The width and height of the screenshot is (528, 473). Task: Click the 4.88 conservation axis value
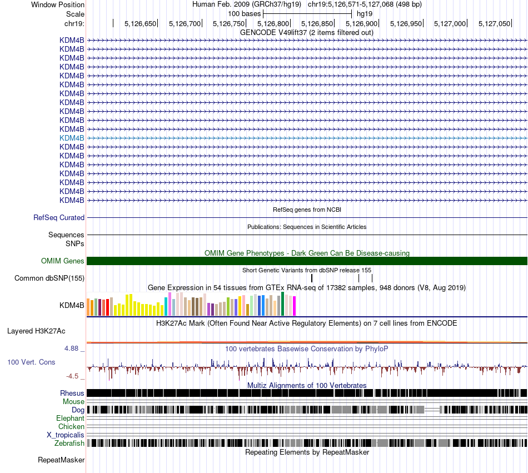(71, 348)
